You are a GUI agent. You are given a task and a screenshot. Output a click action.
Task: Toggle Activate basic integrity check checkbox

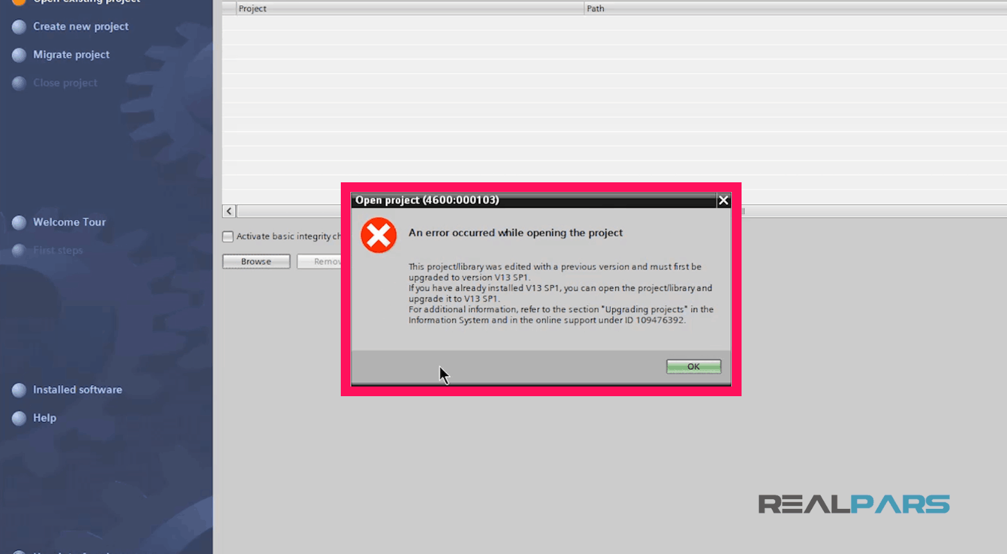pyautogui.click(x=228, y=236)
